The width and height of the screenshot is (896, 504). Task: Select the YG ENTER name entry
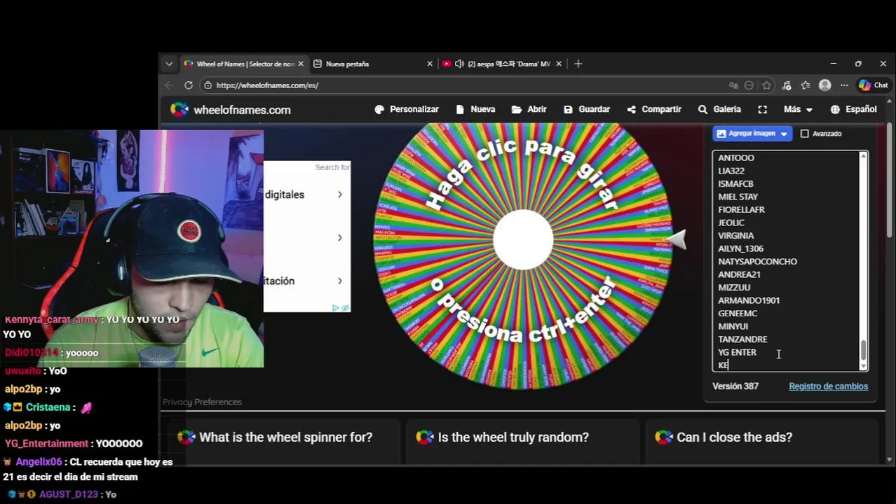(x=737, y=352)
